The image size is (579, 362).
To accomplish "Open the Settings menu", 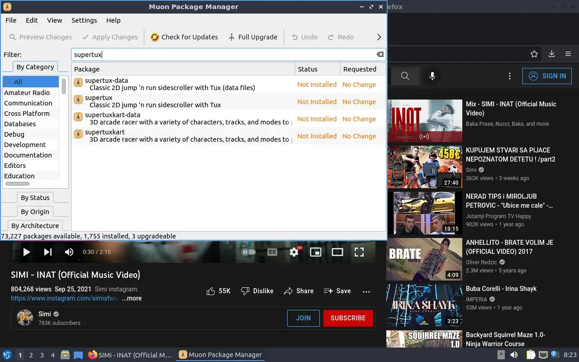I will (84, 20).
